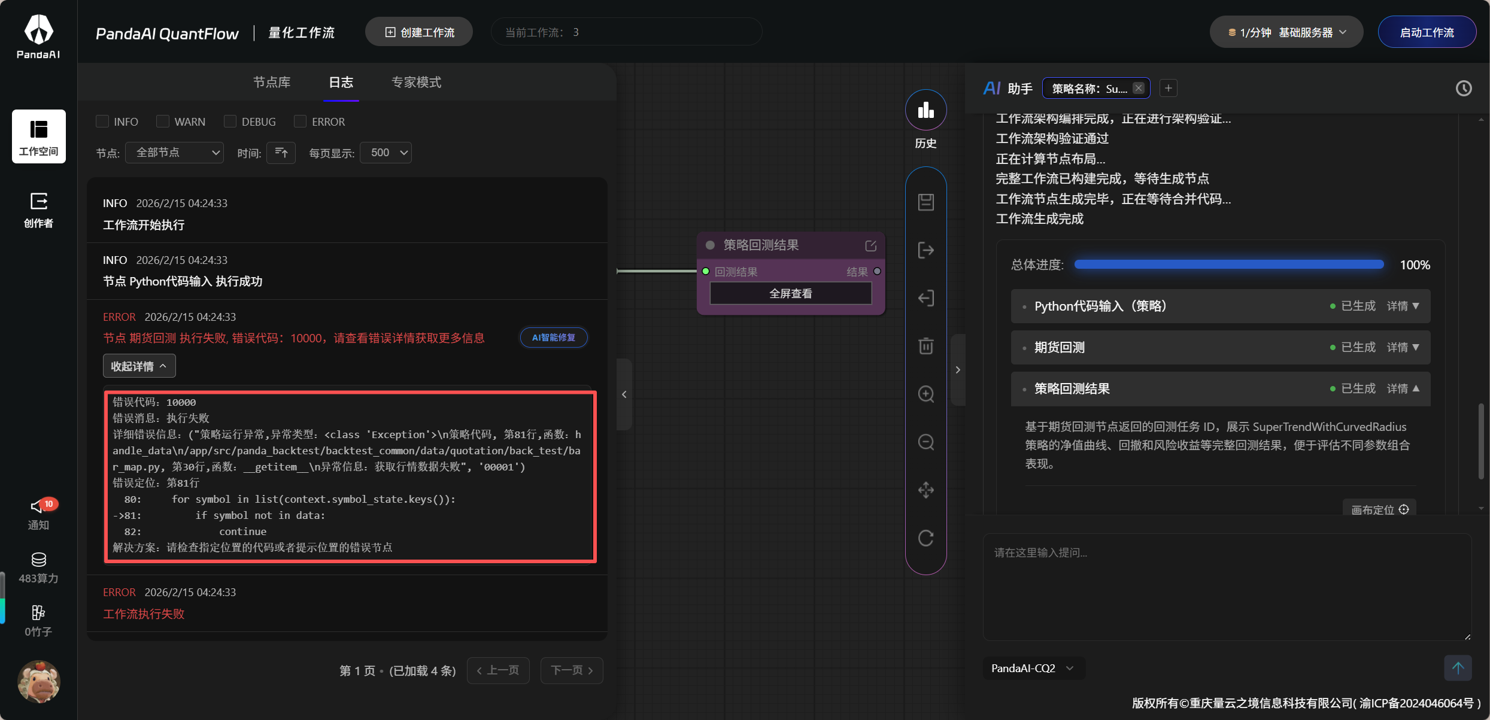Toggle the 时间 sort order button
This screenshot has width=1490, height=720.
281,153
